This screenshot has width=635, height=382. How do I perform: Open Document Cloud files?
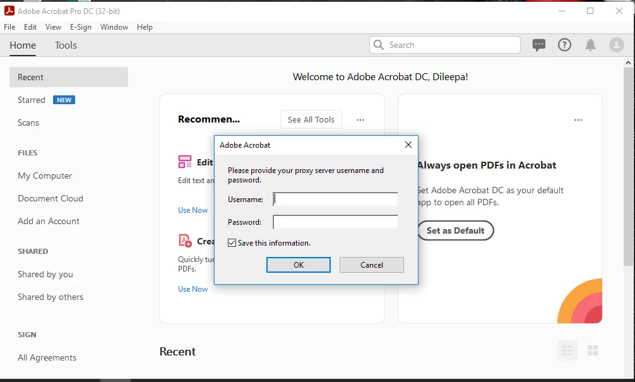(50, 198)
